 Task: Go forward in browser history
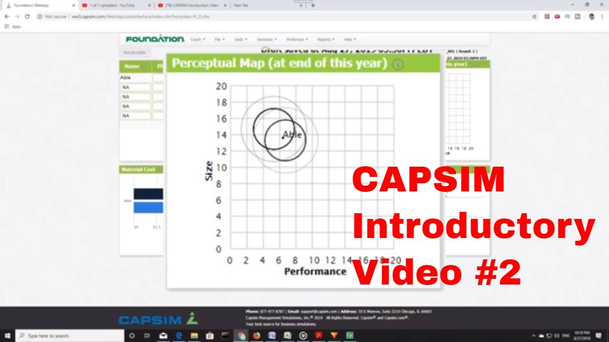(17, 16)
